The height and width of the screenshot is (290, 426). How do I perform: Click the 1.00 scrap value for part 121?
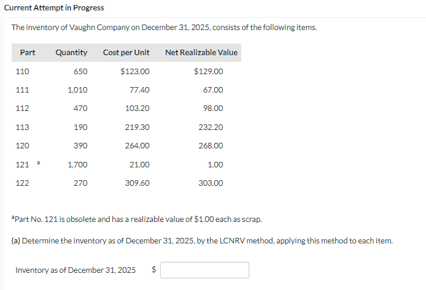click(x=215, y=165)
